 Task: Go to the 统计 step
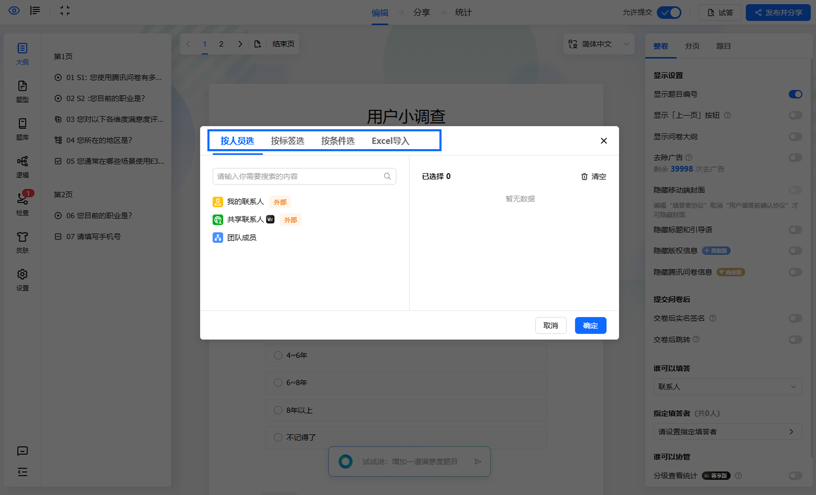(463, 13)
